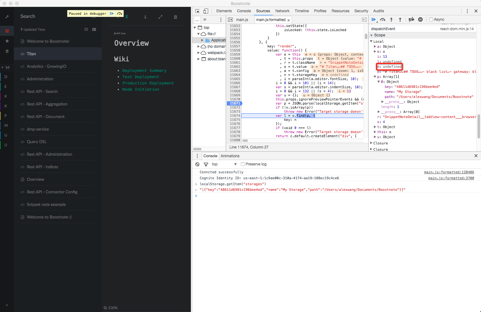The height and width of the screenshot is (312, 481).
Task: Step out of current function
Action: click(400, 19)
